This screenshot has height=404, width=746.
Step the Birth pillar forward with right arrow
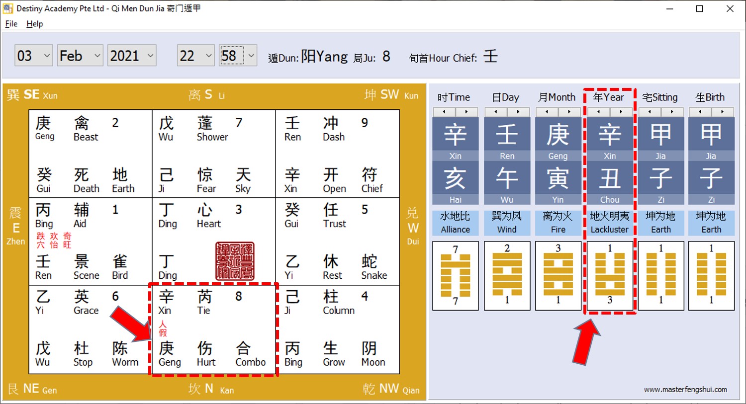723,112
